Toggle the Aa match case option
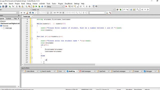 pyautogui.click(x=33, y=13)
